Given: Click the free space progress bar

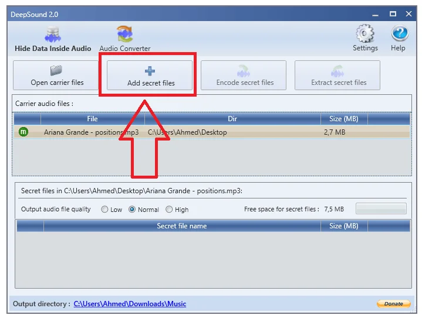Looking at the screenshot, I should 381,209.
